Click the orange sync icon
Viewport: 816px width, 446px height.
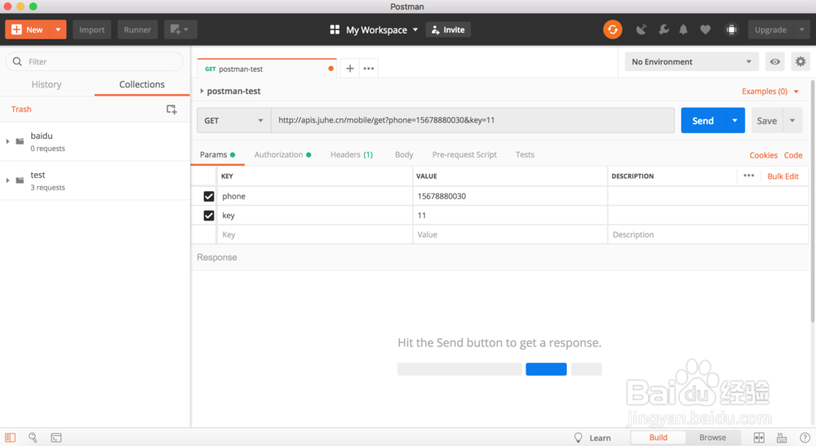coord(613,29)
